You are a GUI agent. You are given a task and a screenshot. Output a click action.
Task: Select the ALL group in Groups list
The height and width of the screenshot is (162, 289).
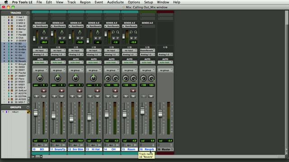[x=15, y=112]
